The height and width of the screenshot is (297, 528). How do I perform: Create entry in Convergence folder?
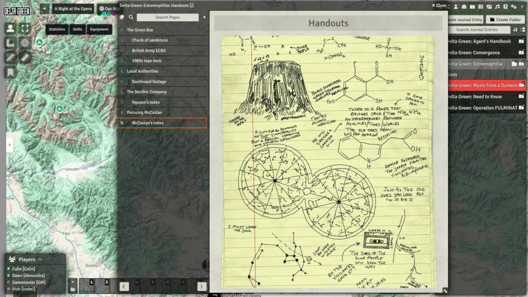522,52
